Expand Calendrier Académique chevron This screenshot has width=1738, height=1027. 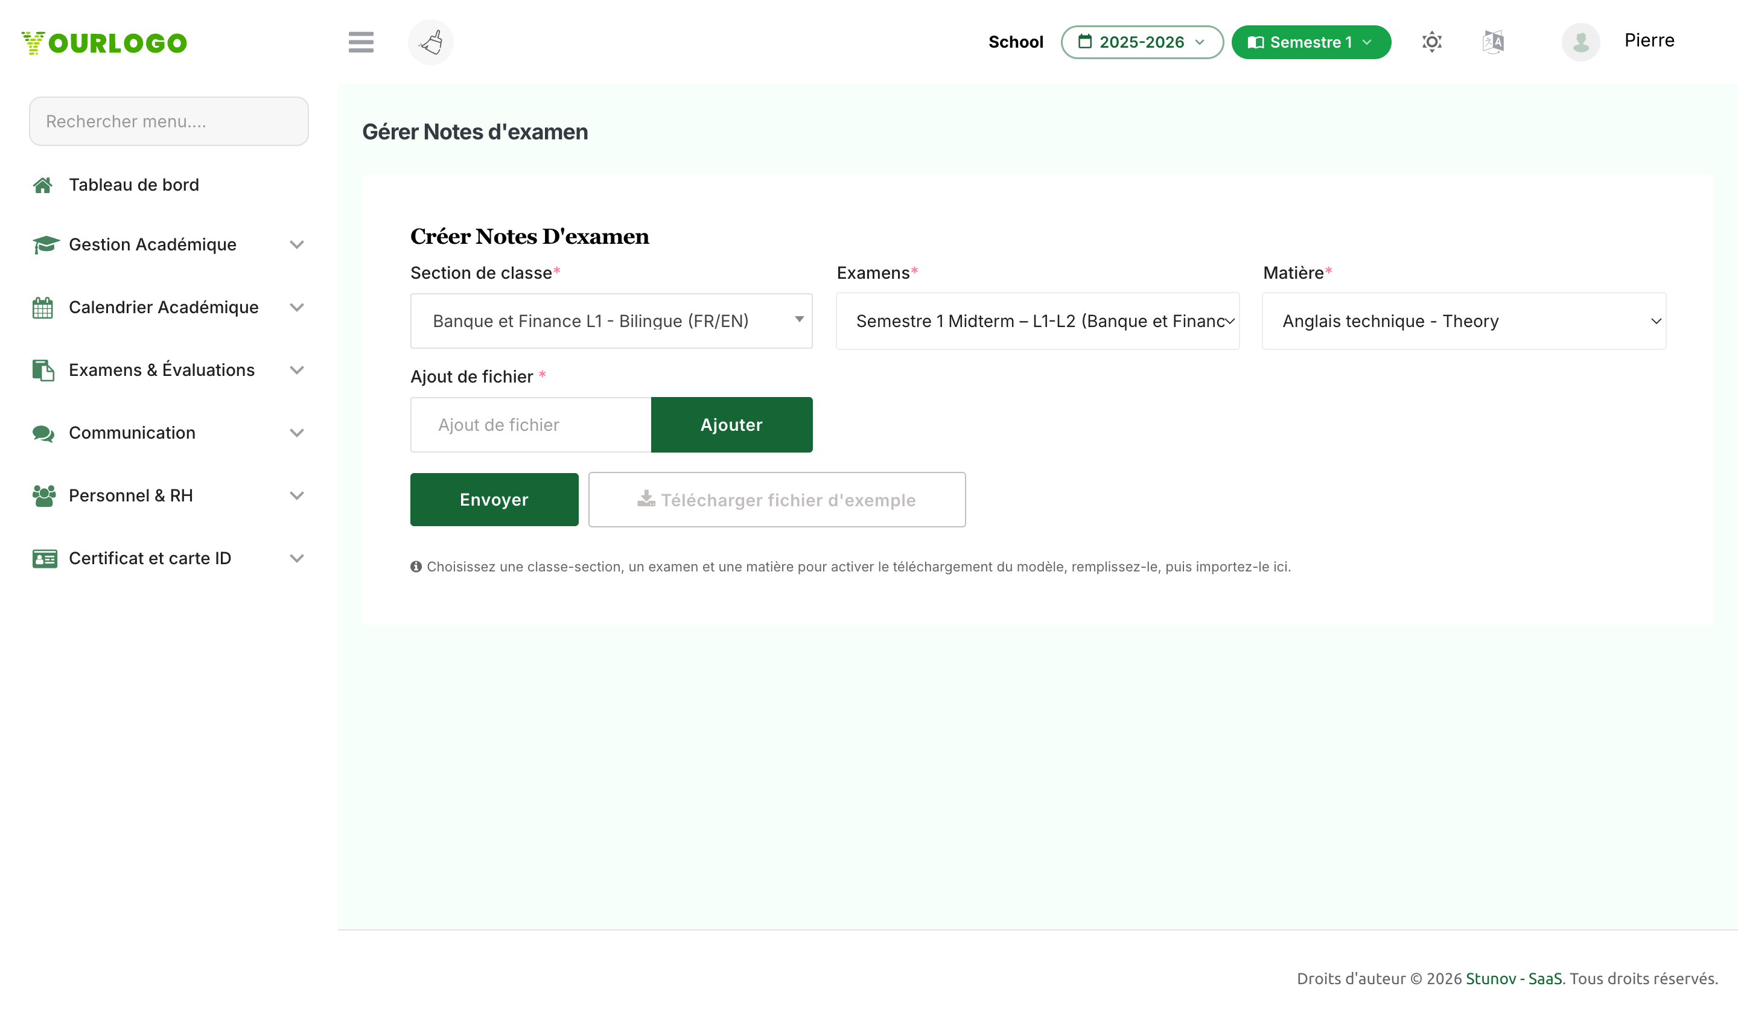(296, 307)
